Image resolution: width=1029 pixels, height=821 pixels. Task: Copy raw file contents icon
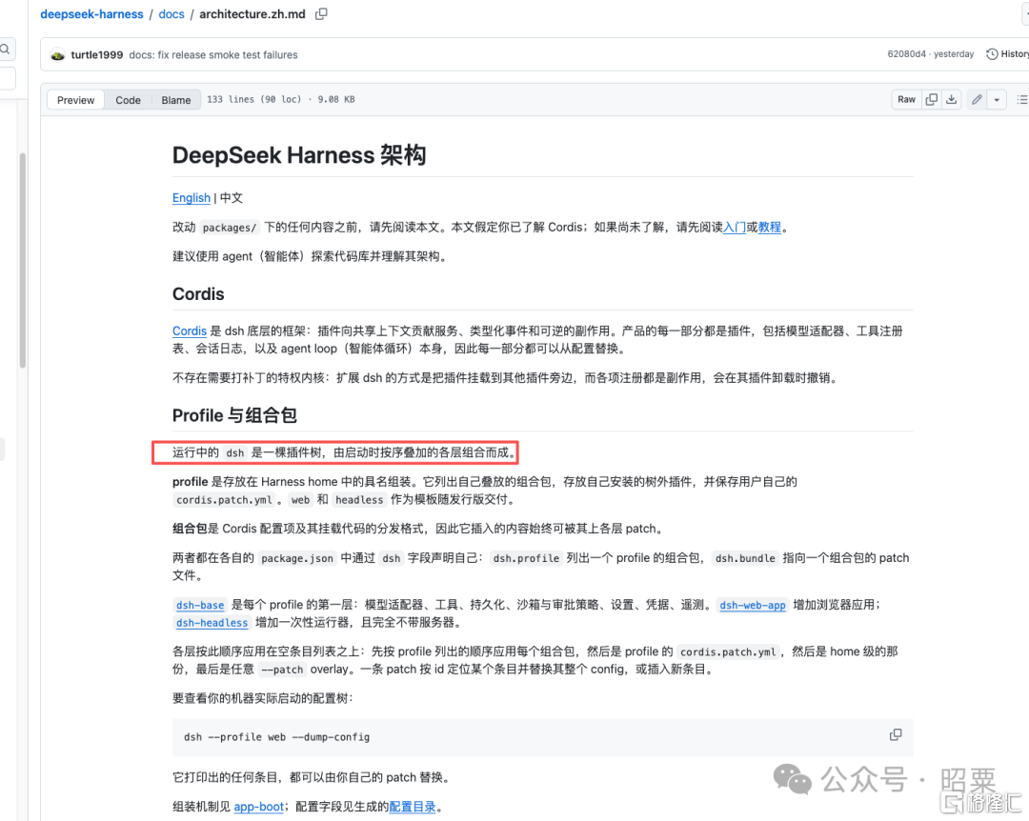(x=931, y=99)
